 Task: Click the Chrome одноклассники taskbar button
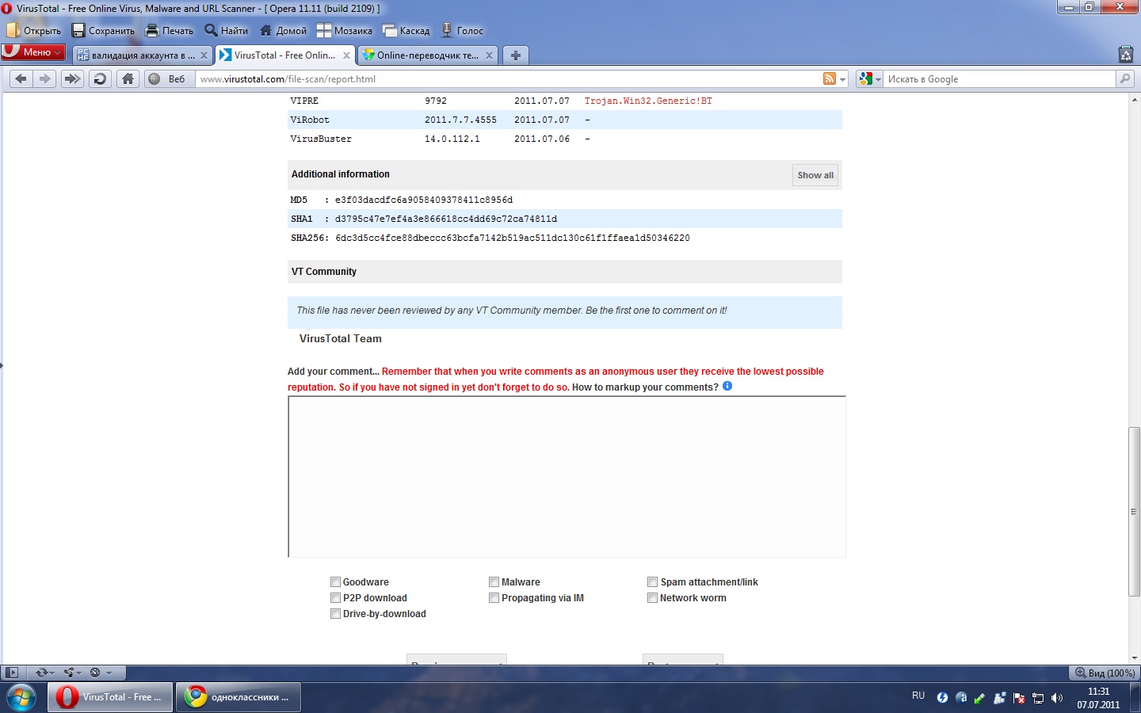[239, 697]
